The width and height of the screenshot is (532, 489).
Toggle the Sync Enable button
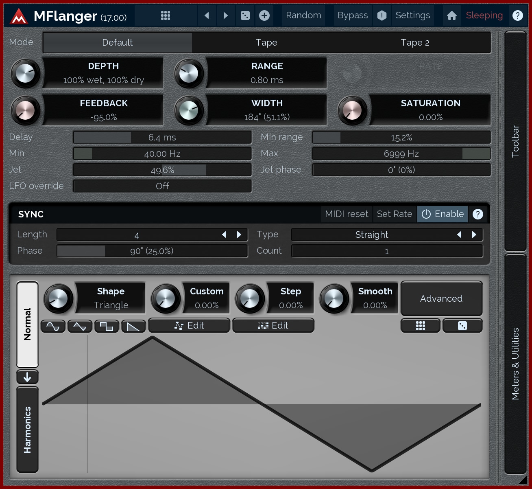pyautogui.click(x=443, y=214)
